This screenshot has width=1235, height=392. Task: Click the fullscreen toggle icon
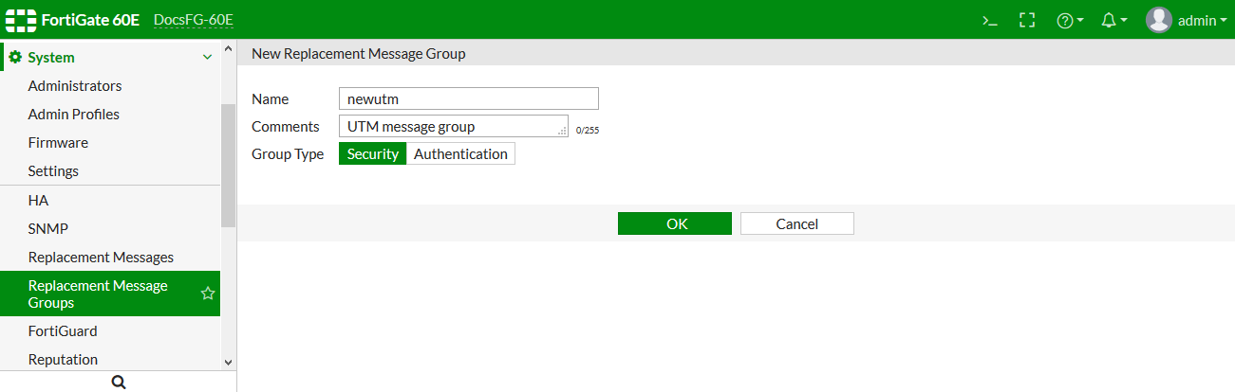(1026, 20)
